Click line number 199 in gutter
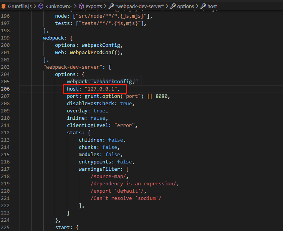 point(5,38)
